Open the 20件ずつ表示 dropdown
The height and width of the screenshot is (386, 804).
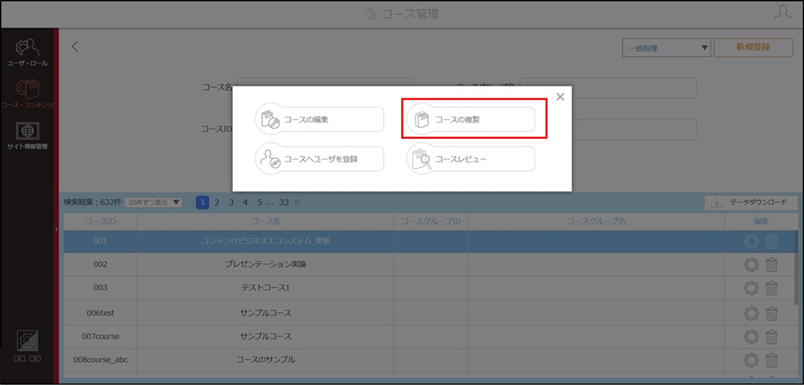tap(154, 203)
